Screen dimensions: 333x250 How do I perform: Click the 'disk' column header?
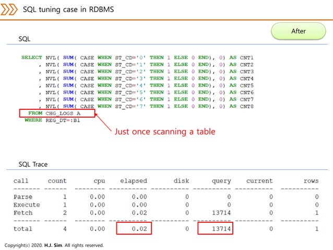coord(181,181)
